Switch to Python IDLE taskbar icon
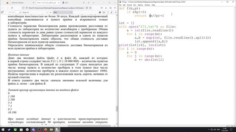This screenshot has width=236, height=132. coord(57,129)
